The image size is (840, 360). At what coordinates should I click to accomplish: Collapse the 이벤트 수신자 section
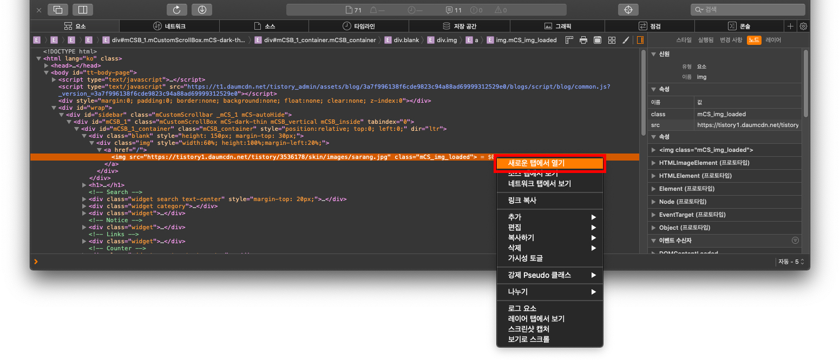point(653,240)
